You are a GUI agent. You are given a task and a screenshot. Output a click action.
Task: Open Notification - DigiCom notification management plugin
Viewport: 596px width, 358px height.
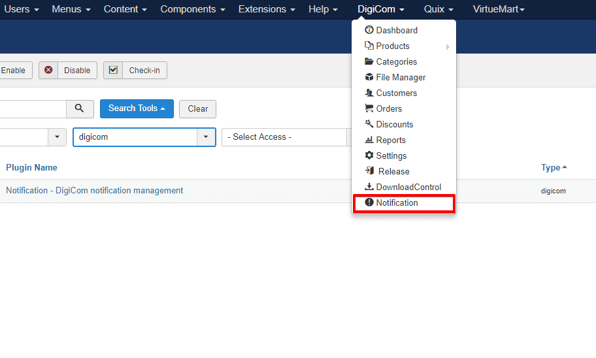(x=95, y=191)
